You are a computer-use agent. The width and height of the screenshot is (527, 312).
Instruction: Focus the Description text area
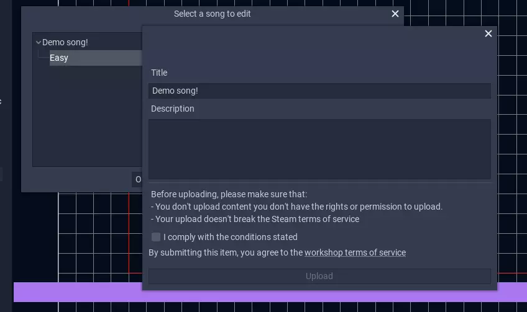[319, 149]
